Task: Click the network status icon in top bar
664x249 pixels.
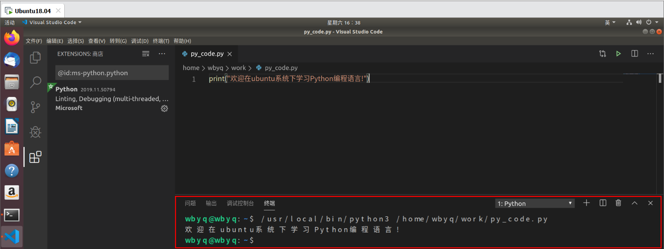Action: 629,23
